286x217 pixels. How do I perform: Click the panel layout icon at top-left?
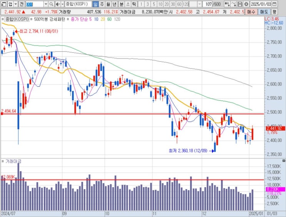tap(3, 4)
